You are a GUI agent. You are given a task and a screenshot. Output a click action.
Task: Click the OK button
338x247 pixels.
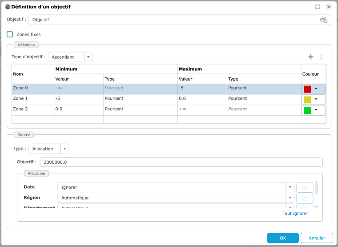click(282, 238)
